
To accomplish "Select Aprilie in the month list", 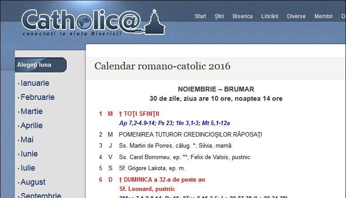I will [31, 126].
